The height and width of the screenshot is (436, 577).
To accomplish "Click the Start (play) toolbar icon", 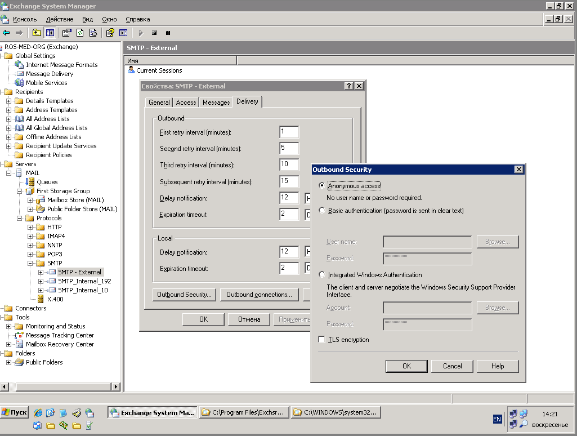I will coord(141,33).
